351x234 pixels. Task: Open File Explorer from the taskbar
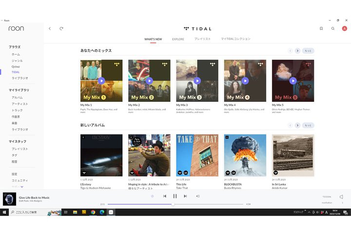pos(75,212)
